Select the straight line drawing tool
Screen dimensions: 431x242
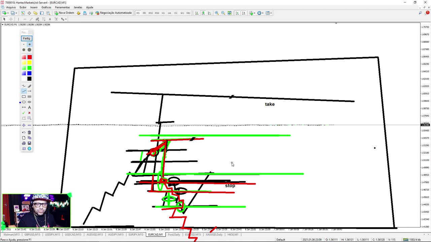point(24,91)
